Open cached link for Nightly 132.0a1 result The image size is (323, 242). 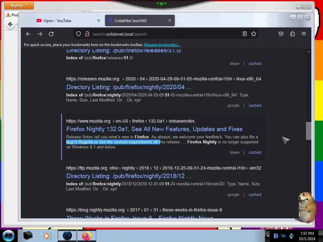click(255, 152)
